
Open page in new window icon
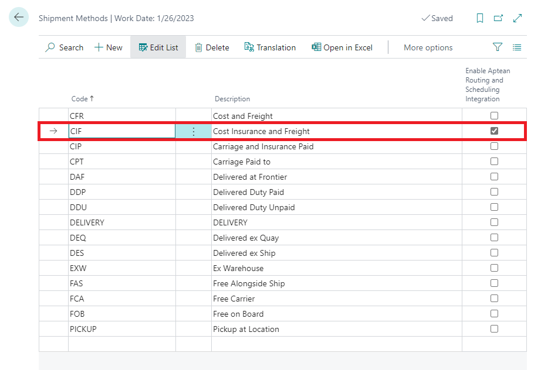coord(498,18)
